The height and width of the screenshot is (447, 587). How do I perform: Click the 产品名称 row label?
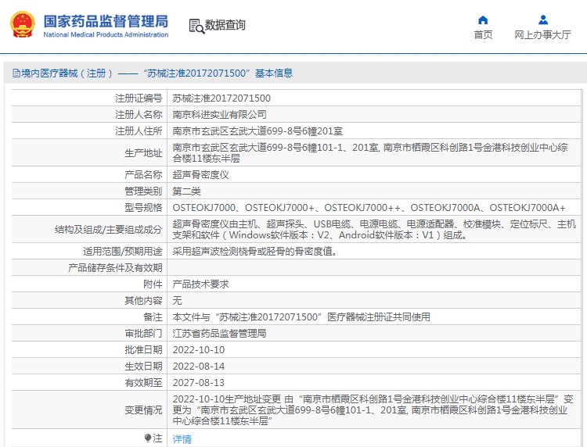(143, 175)
